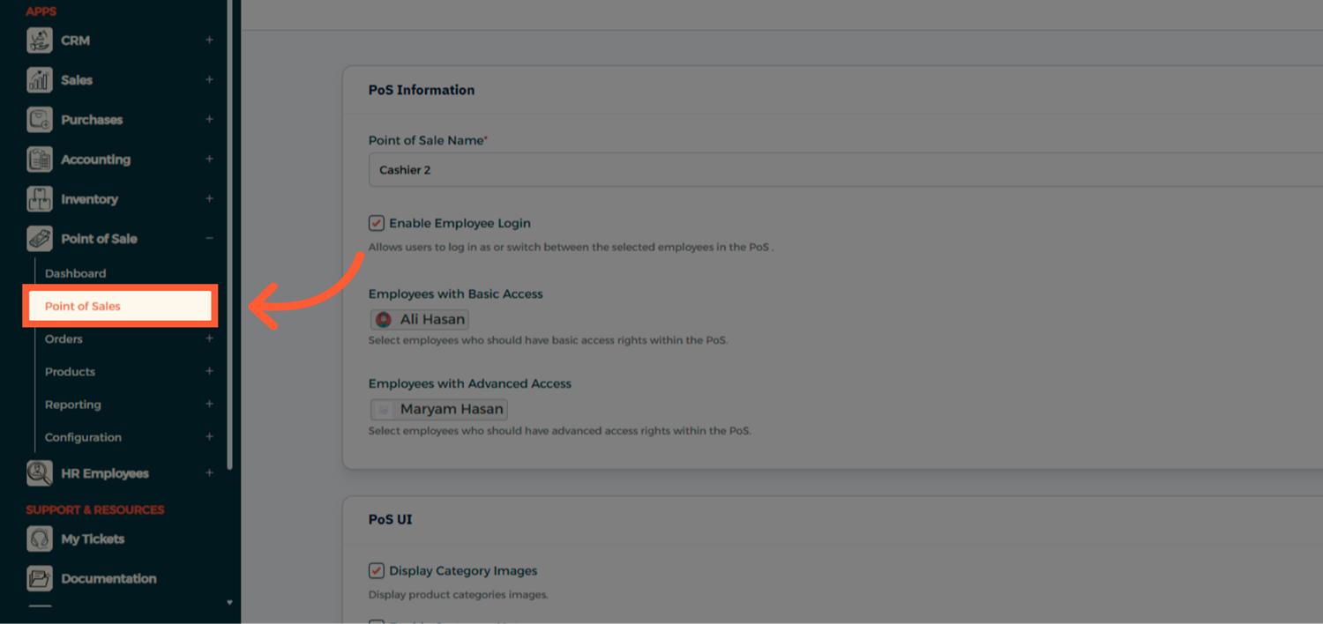
Task: Expand the Orders submenu
Action: pos(209,338)
